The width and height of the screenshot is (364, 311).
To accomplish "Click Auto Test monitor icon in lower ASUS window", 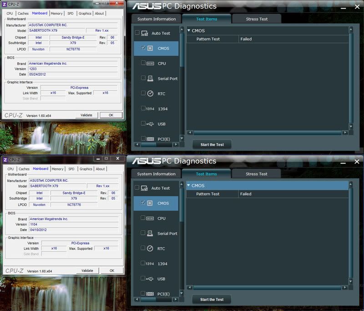I will pyautogui.click(x=144, y=188).
